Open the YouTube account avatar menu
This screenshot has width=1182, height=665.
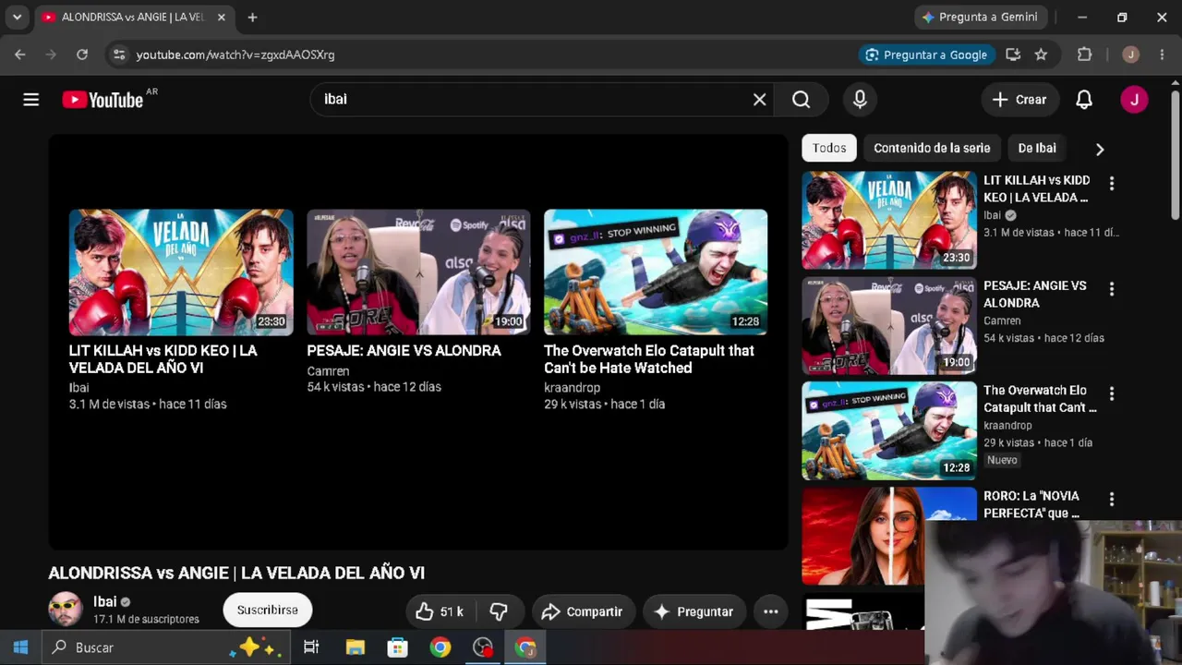click(1134, 100)
